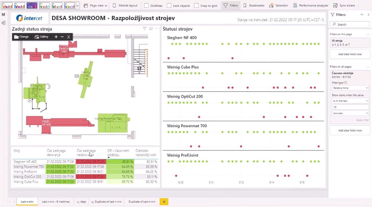Open Bookmarks pane from ribbon
The image size is (372, 207).
(253, 6)
